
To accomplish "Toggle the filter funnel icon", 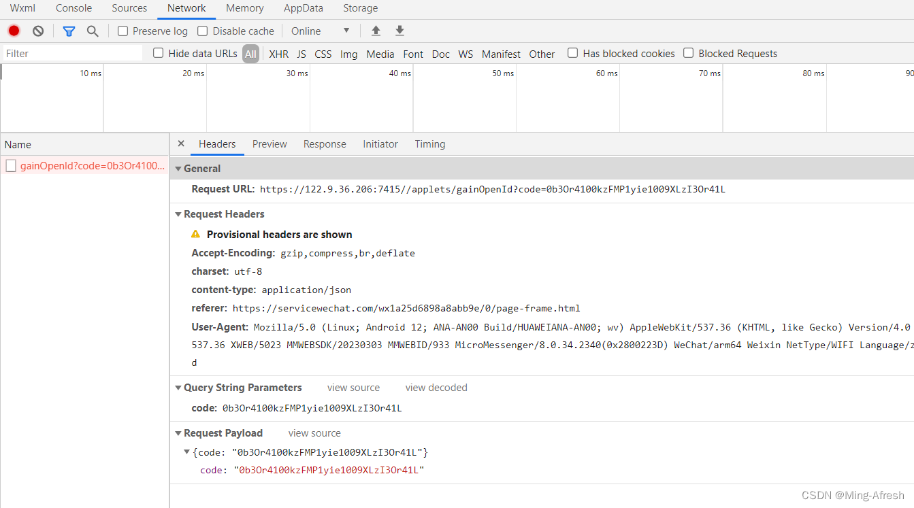I will 69,31.
